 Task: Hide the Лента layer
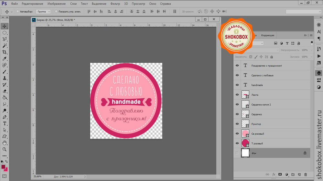[237, 95]
